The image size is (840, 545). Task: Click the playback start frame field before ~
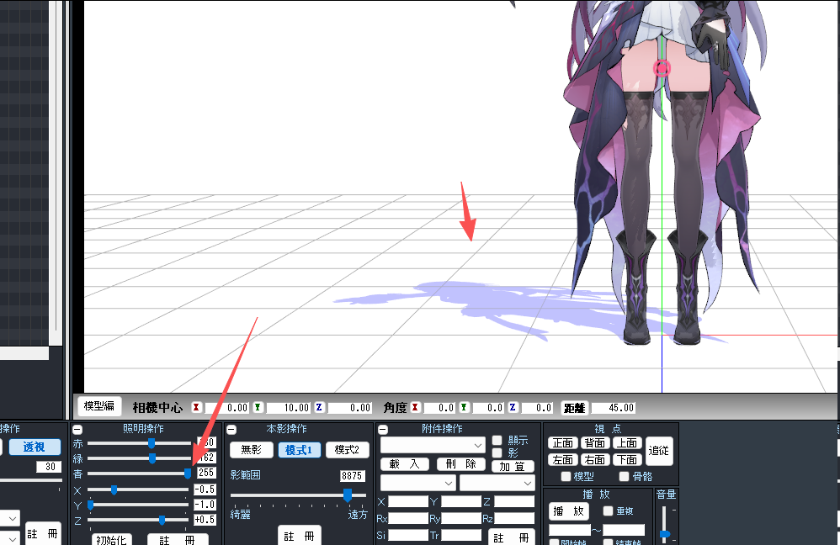570,530
